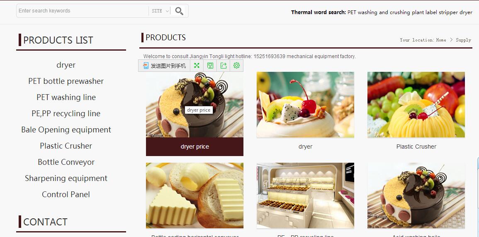
Task: Select PET bottle prewasher in products list
Action: click(x=66, y=81)
